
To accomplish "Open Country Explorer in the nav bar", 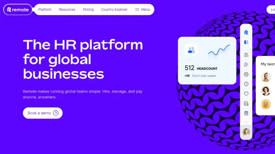I will [114, 10].
